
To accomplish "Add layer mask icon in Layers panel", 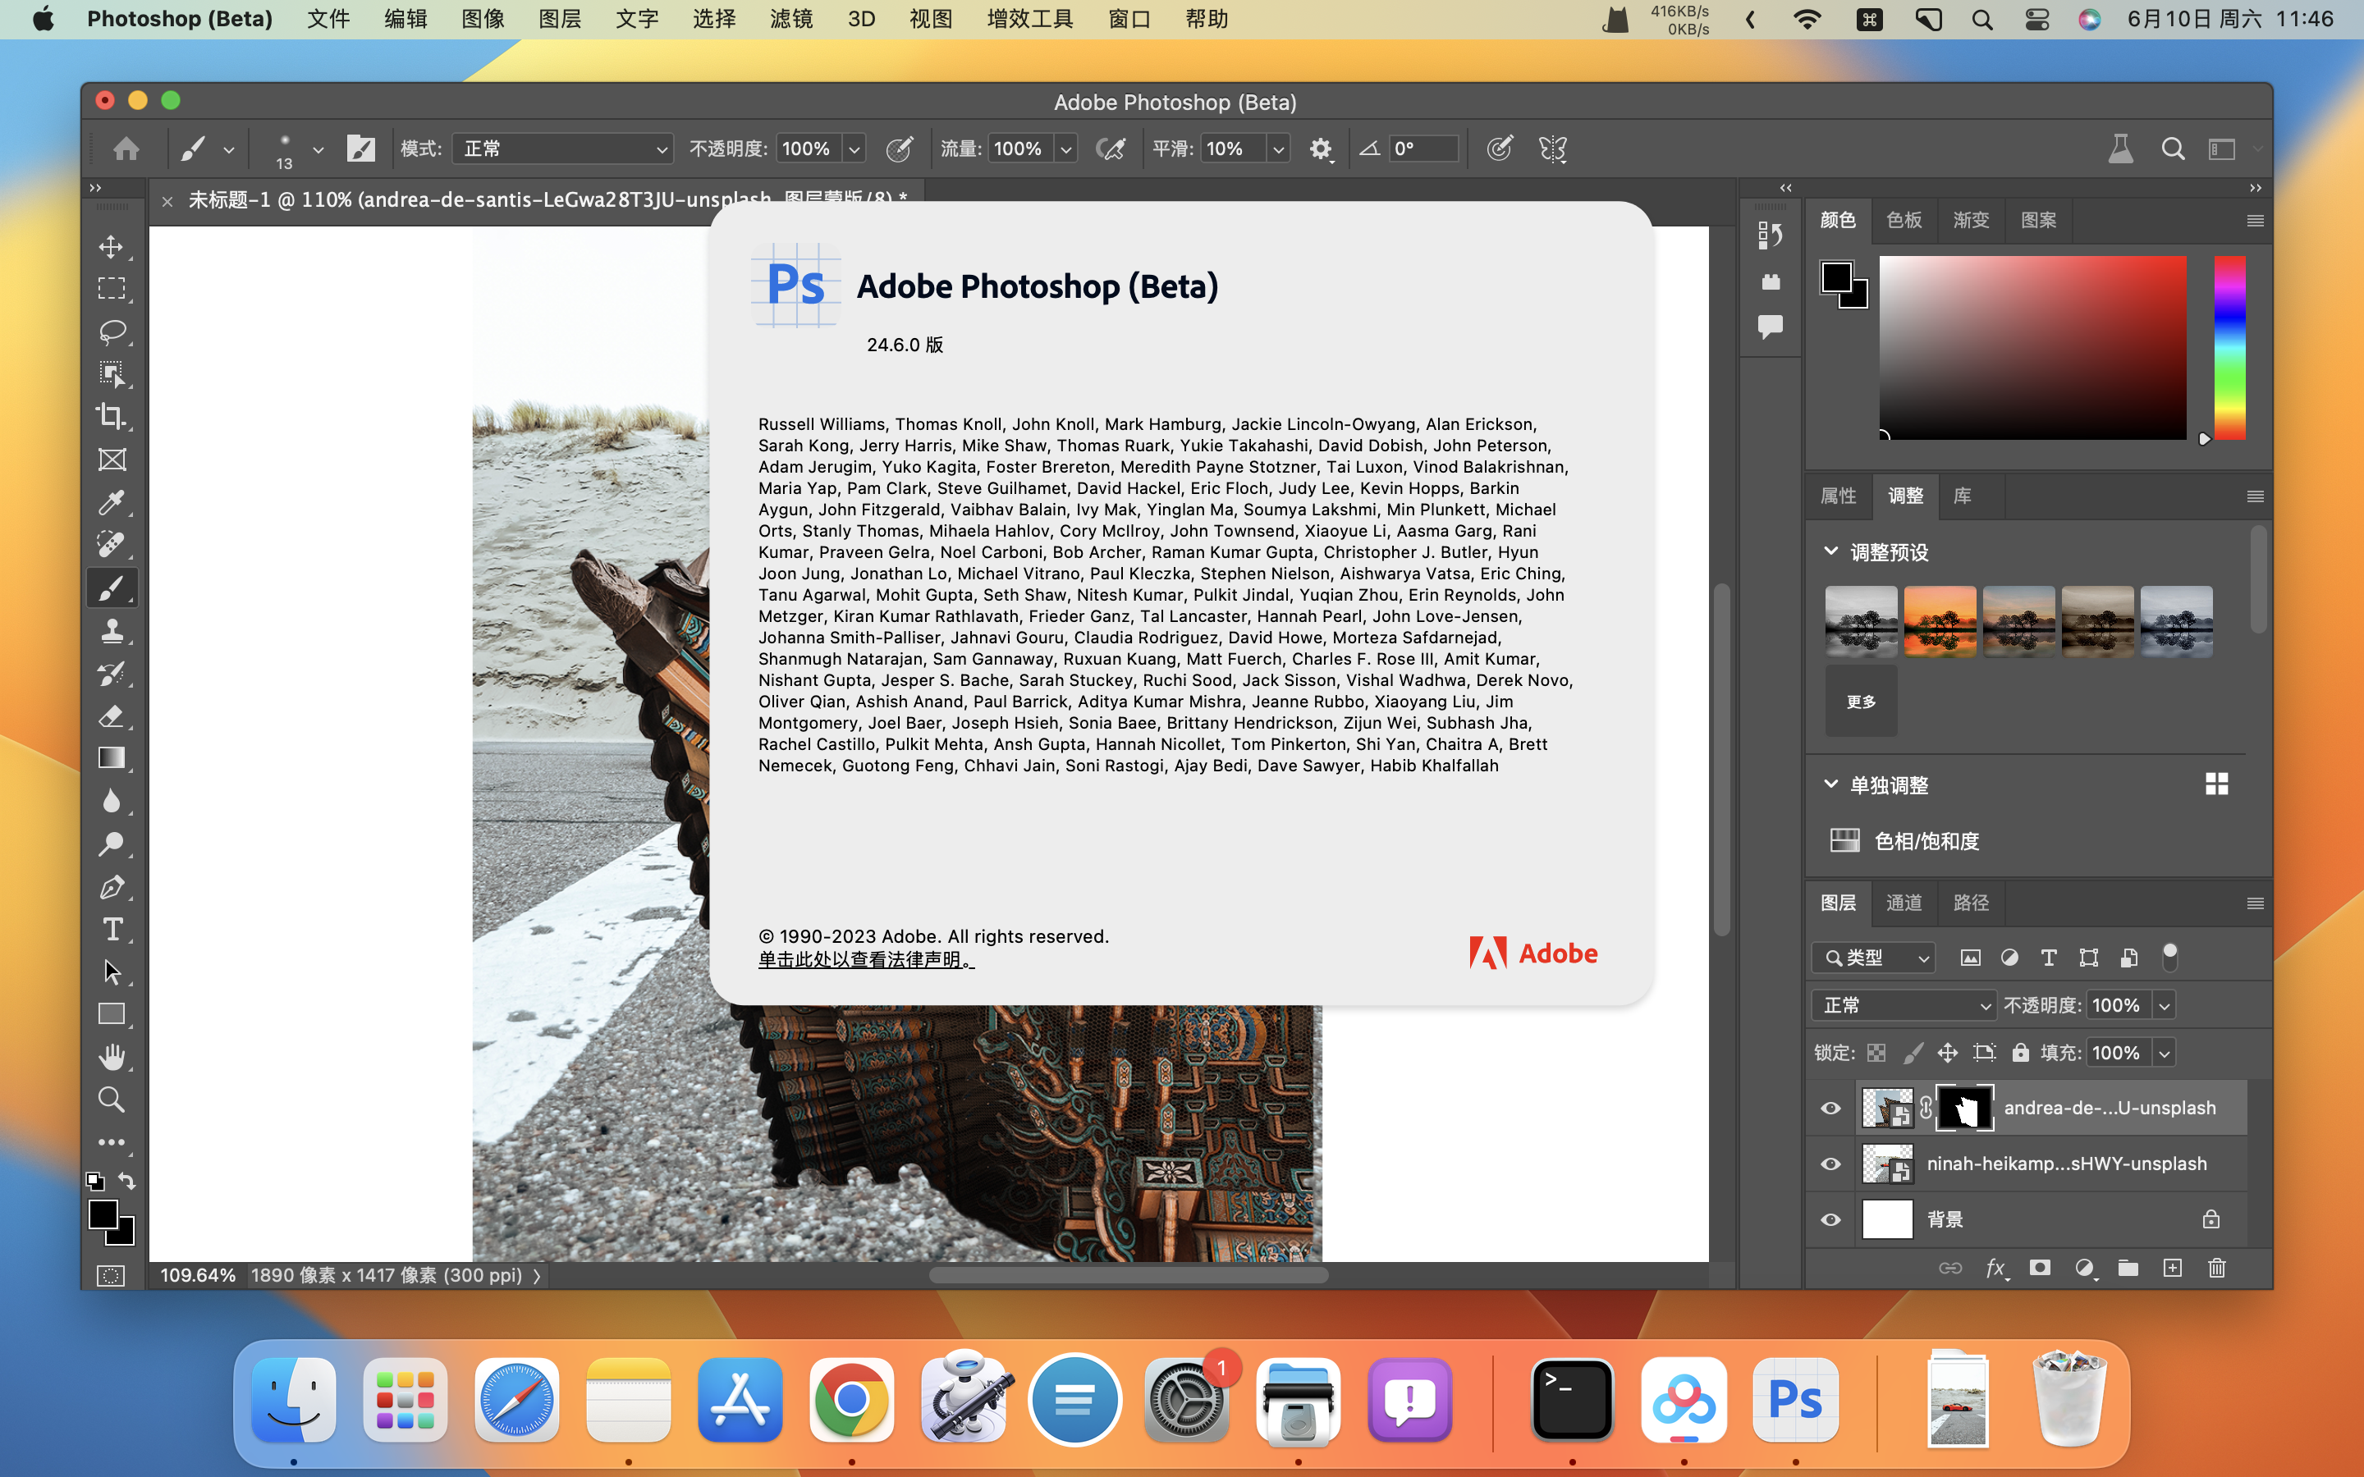I will coord(2040,1268).
